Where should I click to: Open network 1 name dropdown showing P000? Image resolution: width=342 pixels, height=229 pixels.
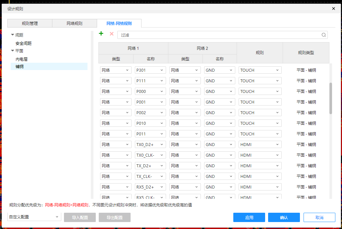point(150,91)
